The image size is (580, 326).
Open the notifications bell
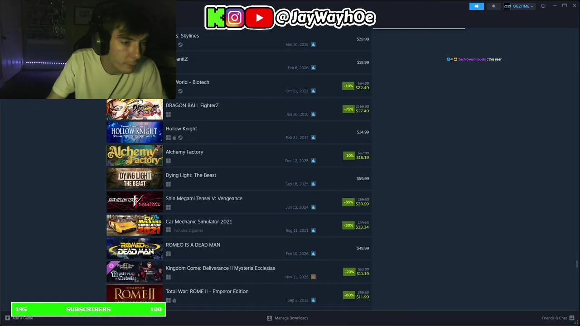[493, 6]
